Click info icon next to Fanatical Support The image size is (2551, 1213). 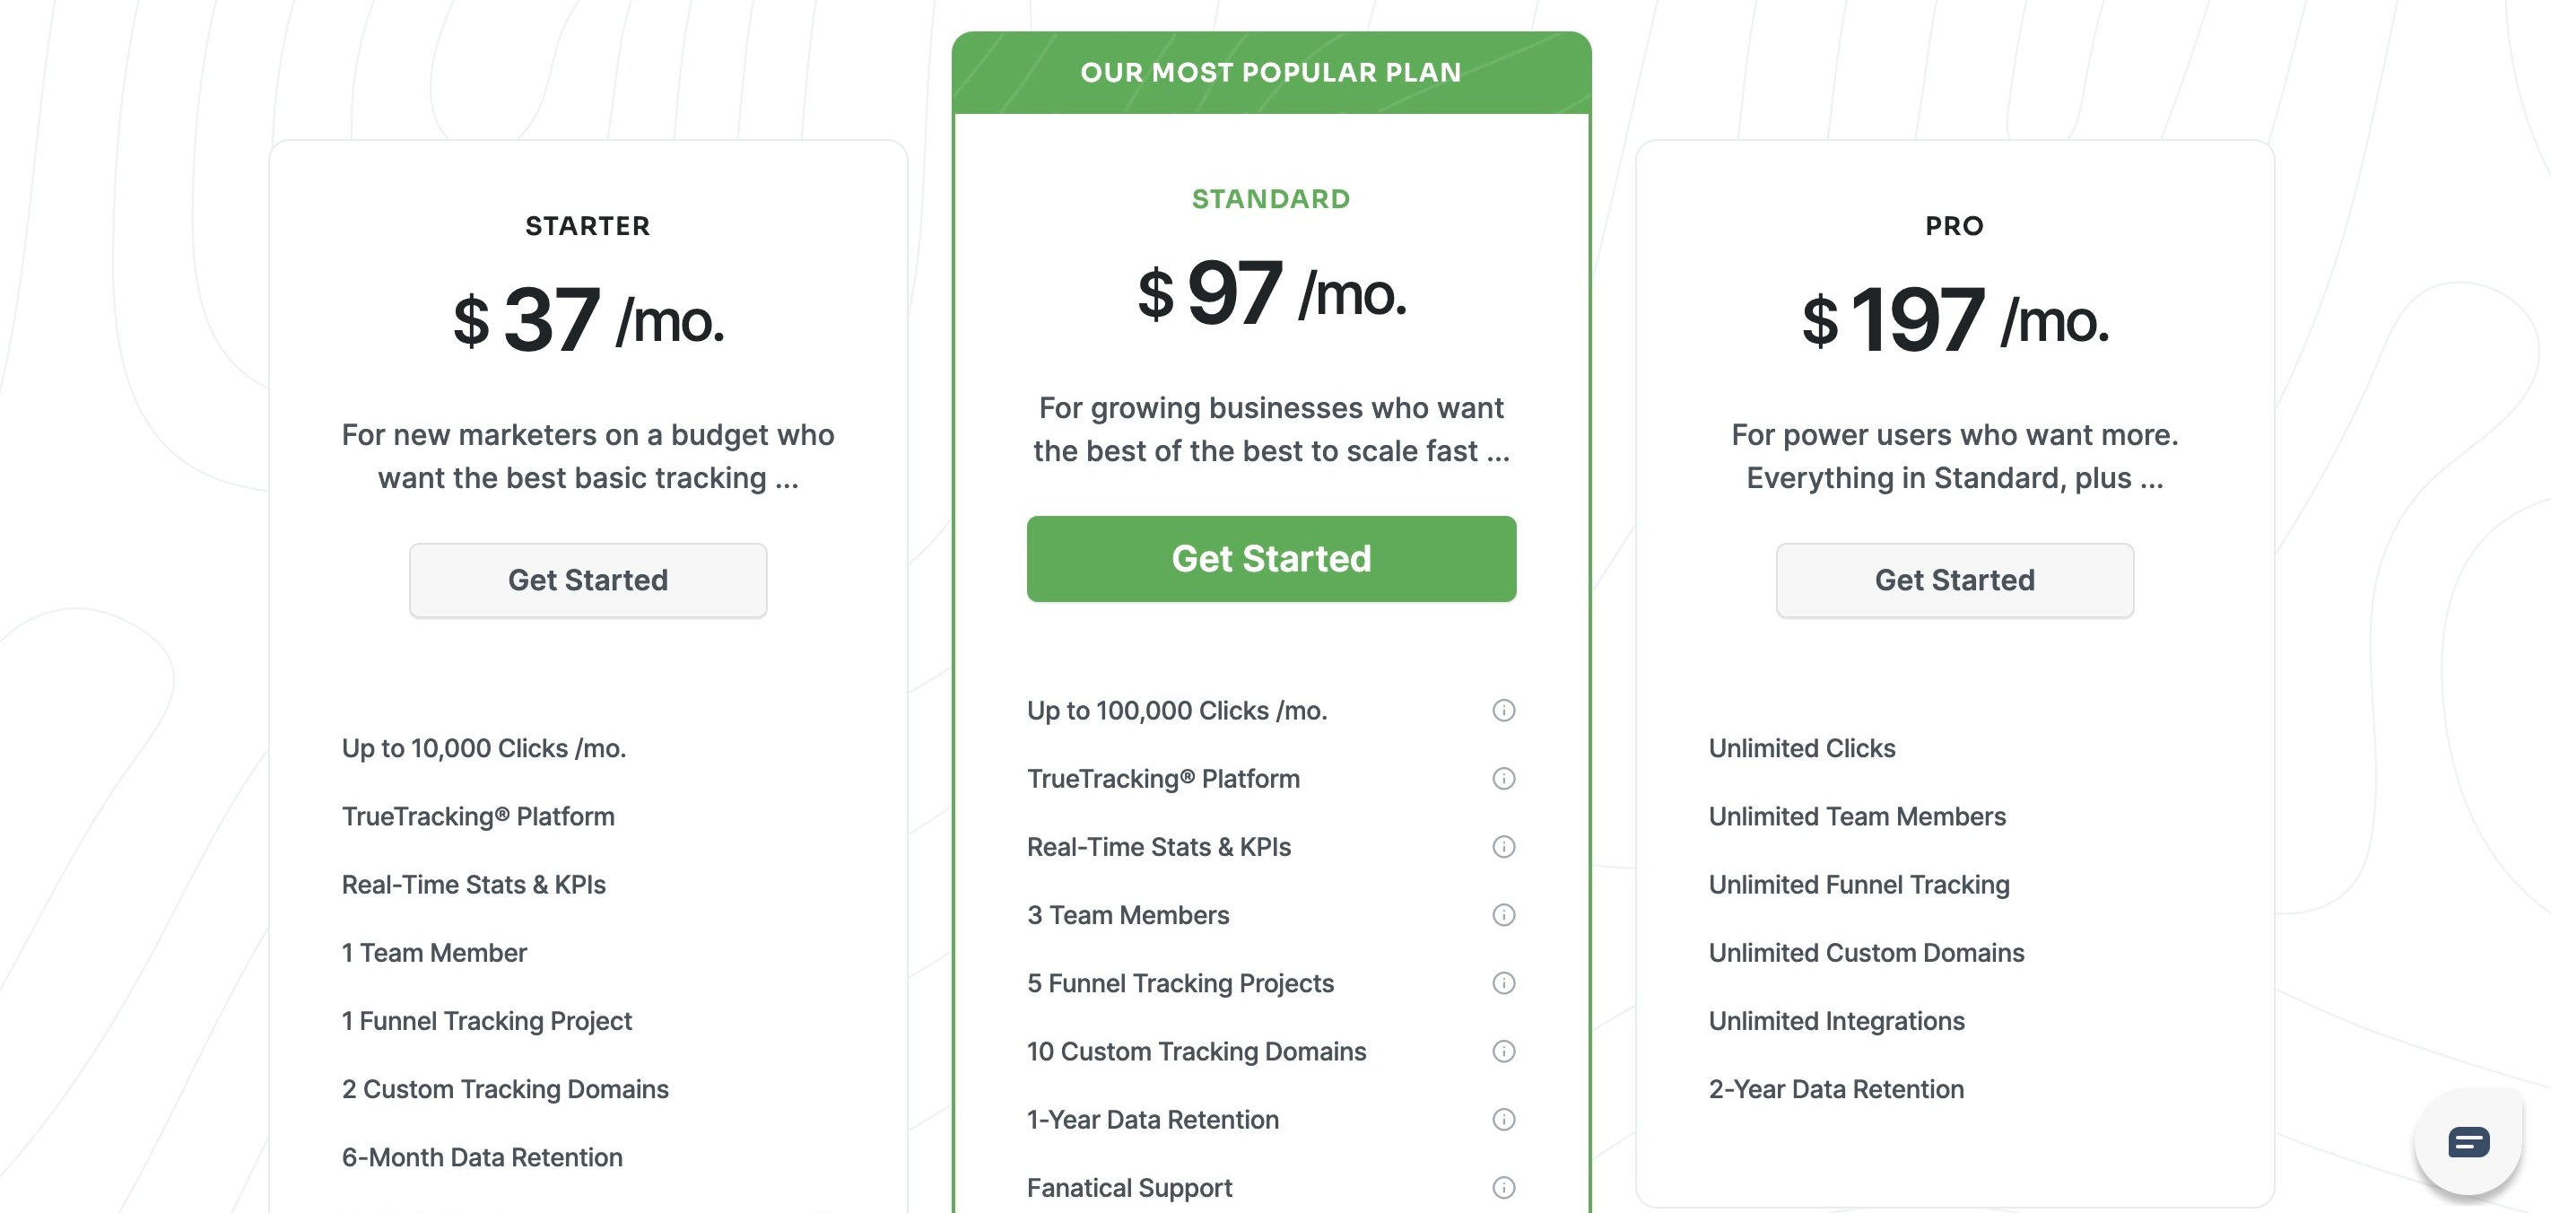1503,1187
